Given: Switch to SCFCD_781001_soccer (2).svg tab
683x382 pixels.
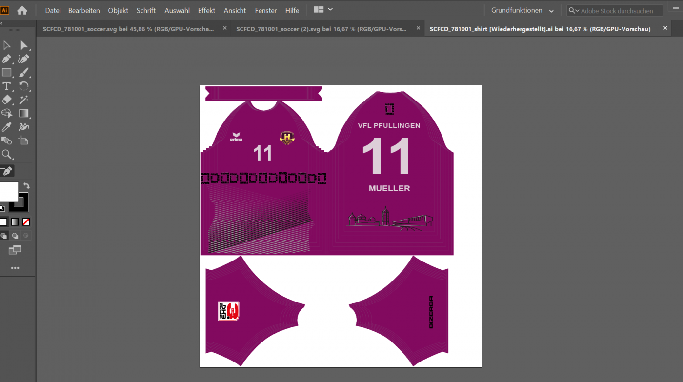Looking at the screenshot, I should [x=321, y=29].
